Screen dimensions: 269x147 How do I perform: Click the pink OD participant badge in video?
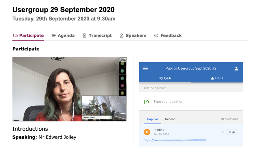point(122,86)
